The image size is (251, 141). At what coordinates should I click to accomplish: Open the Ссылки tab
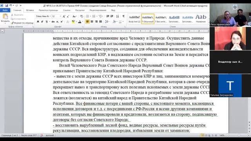coord(67,10)
